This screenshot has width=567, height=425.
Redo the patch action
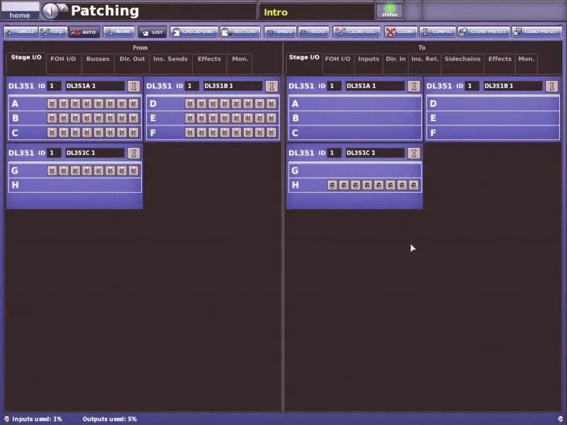point(313,32)
